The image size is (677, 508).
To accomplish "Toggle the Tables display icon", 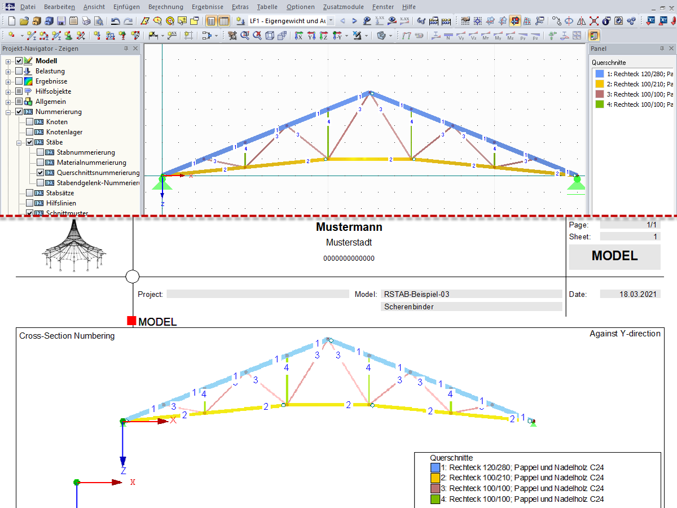I will [223, 21].
